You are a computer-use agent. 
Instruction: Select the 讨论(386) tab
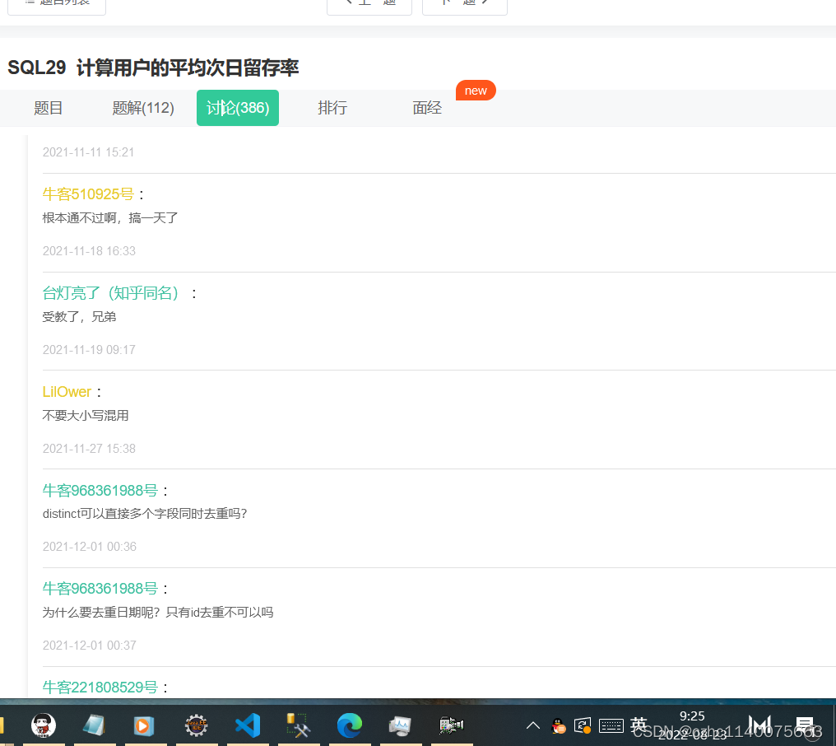click(x=238, y=108)
